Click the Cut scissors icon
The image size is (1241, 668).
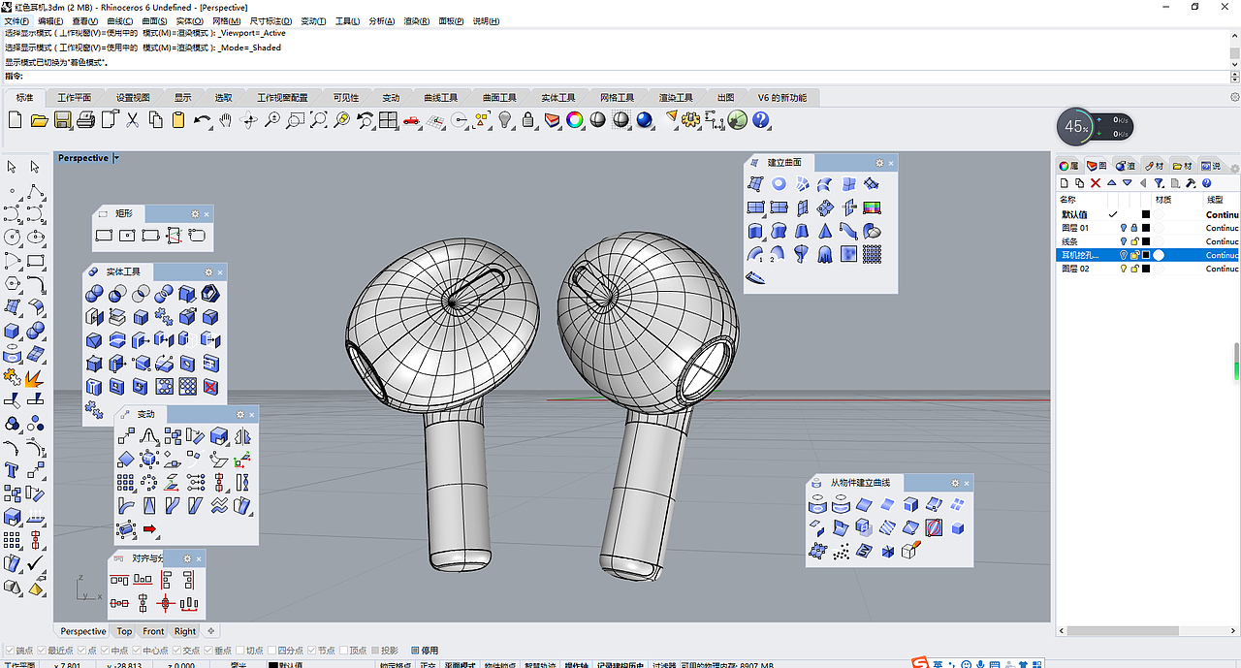click(x=132, y=119)
